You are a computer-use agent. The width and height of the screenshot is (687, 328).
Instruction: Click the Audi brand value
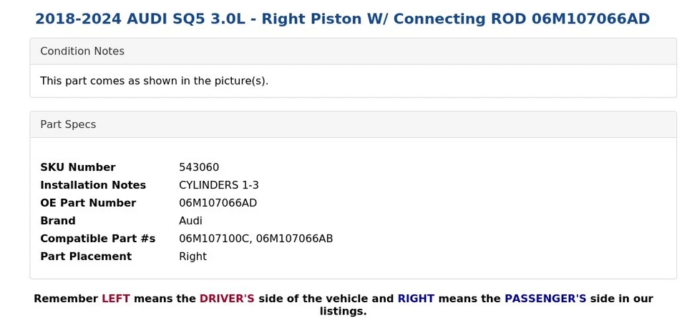pos(190,221)
